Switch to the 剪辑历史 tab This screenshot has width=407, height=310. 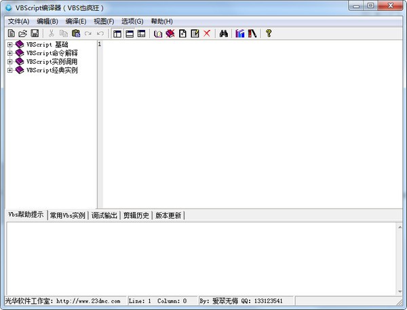click(136, 216)
